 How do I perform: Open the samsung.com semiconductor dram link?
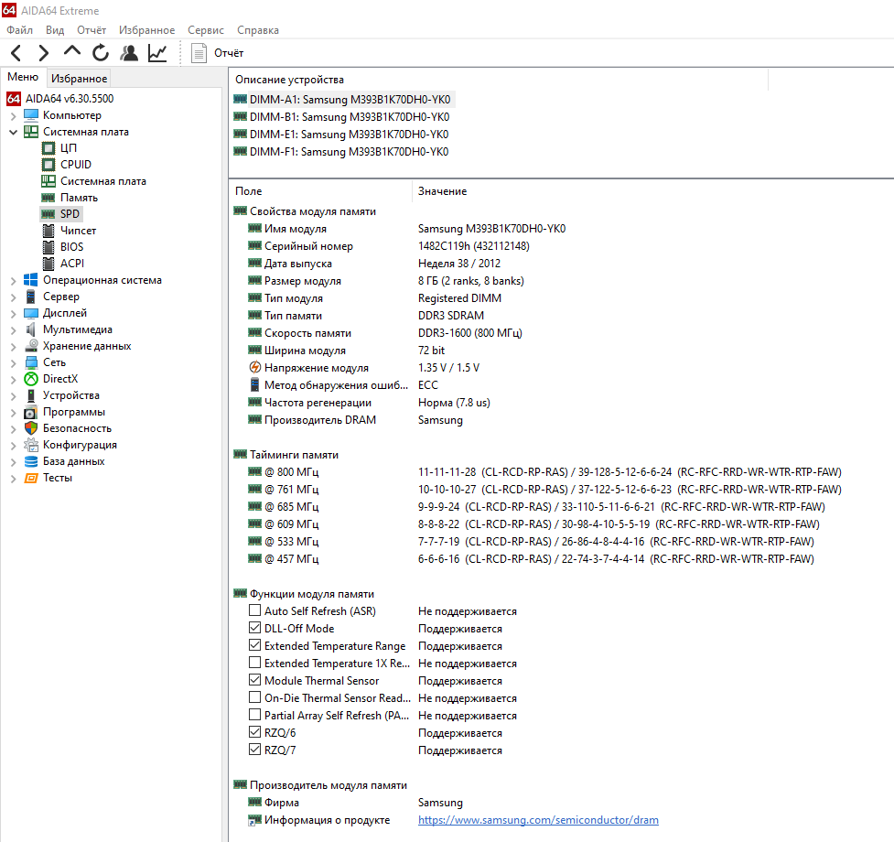pos(538,820)
